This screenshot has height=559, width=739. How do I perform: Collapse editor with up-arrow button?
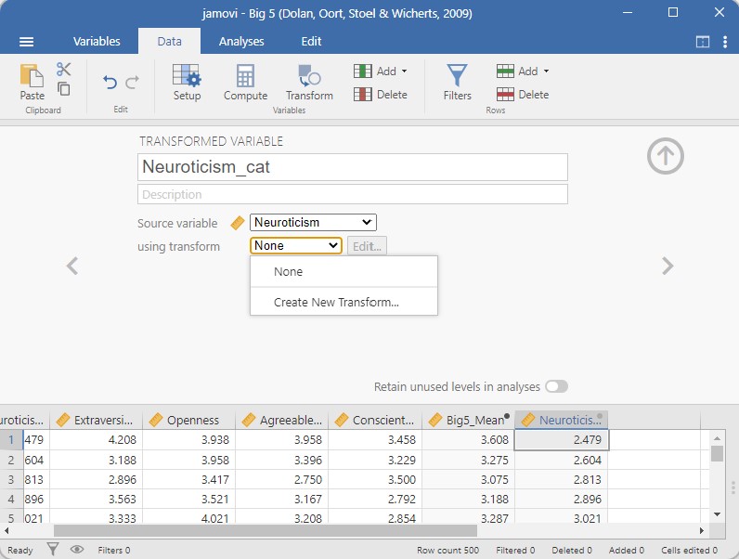point(665,156)
